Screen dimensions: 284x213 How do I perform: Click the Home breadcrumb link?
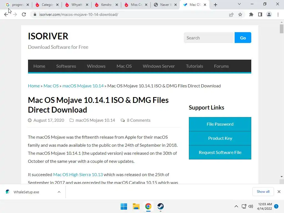point(34,86)
